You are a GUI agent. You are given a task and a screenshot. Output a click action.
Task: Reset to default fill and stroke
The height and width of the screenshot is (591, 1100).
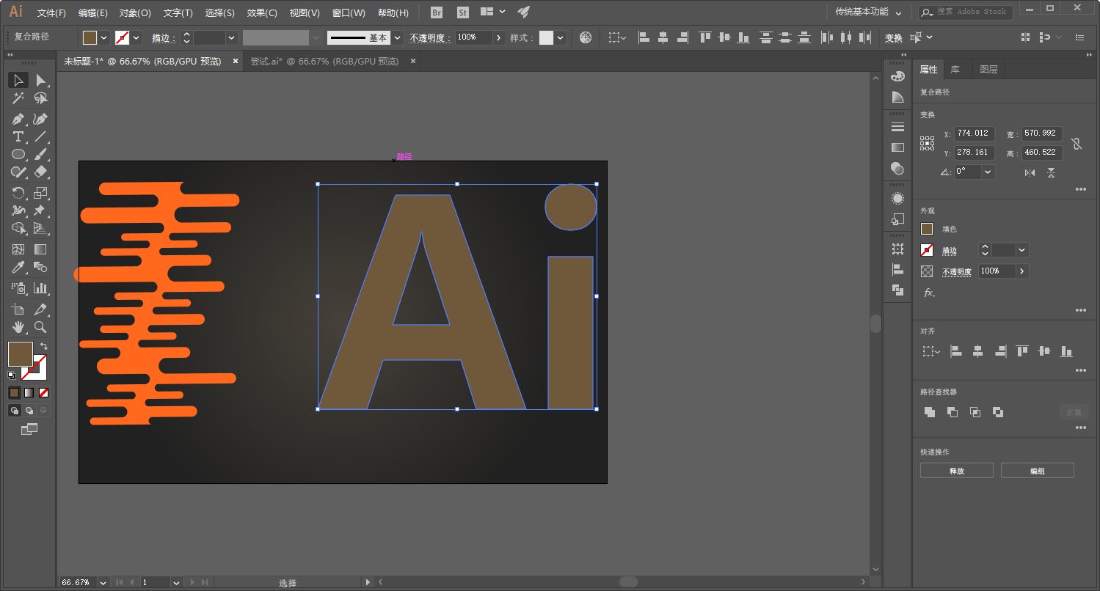pos(12,375)
